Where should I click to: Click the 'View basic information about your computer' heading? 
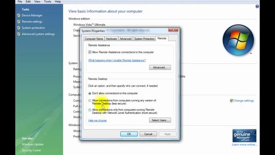pyautogui.click(x=105, y=11)
